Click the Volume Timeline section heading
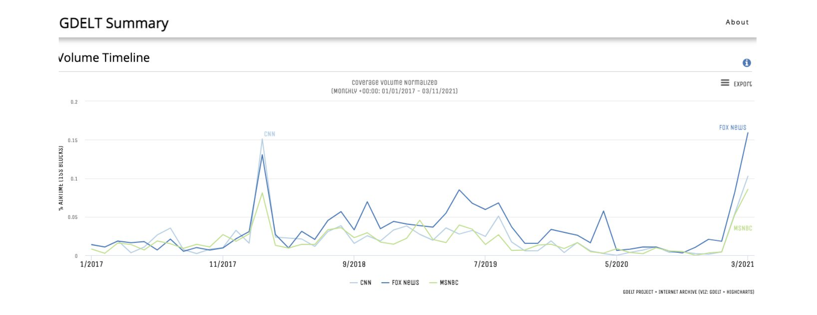Viewport: 817px width, 315px height. (x=104, y=58)
